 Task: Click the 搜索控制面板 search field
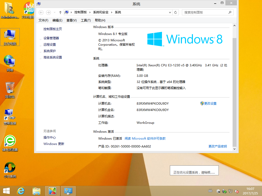(205, 12)
